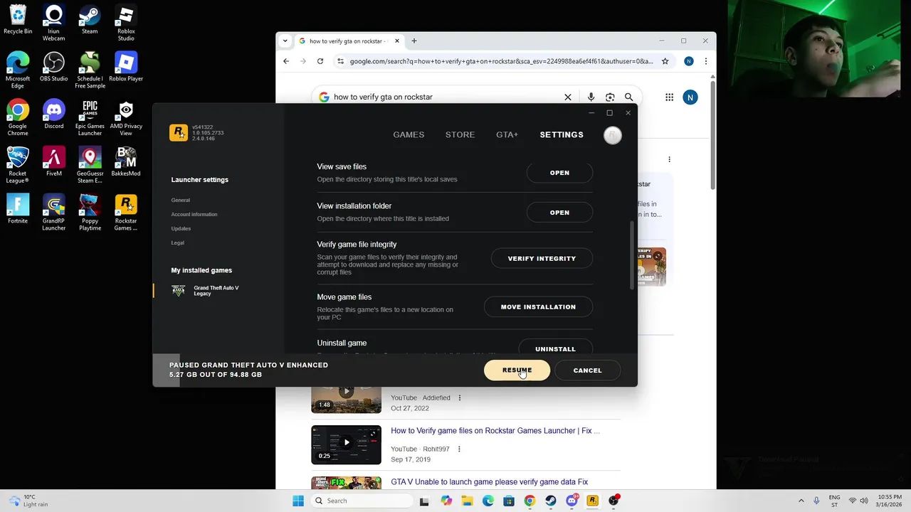Screen dimensions: 911x512
Task: Open the OBS Studio desktop shortcut
Action: tap(53, 67)
